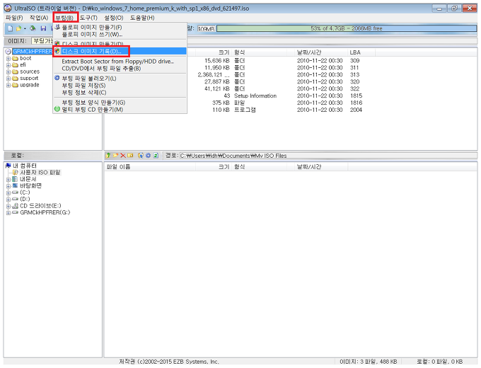Sort by 크기 column in local pane
This screenshot has height=368, width=481.
pyautogui.click(x=213, y=166)
